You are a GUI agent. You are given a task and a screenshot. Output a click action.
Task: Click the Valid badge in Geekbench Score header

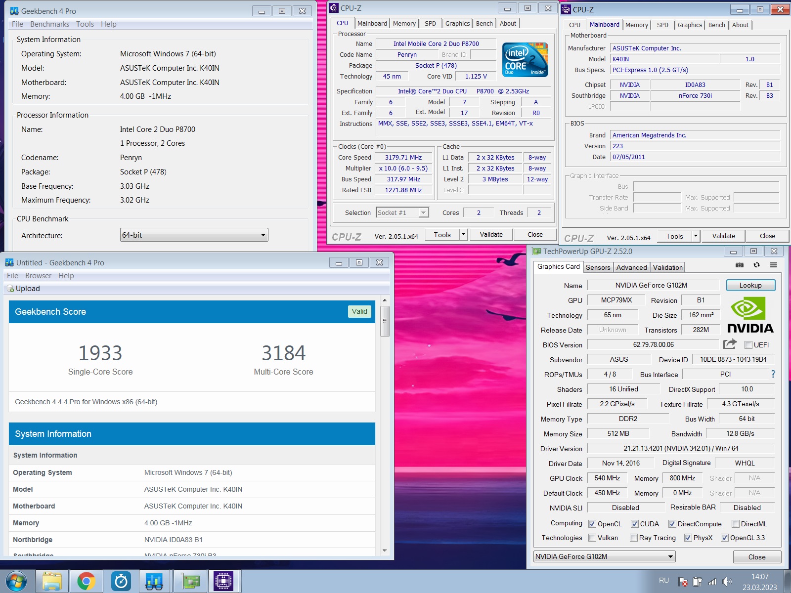(x=359, y=311)
